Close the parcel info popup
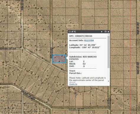Viewport: 140px width, 114px height. (108, 32)
